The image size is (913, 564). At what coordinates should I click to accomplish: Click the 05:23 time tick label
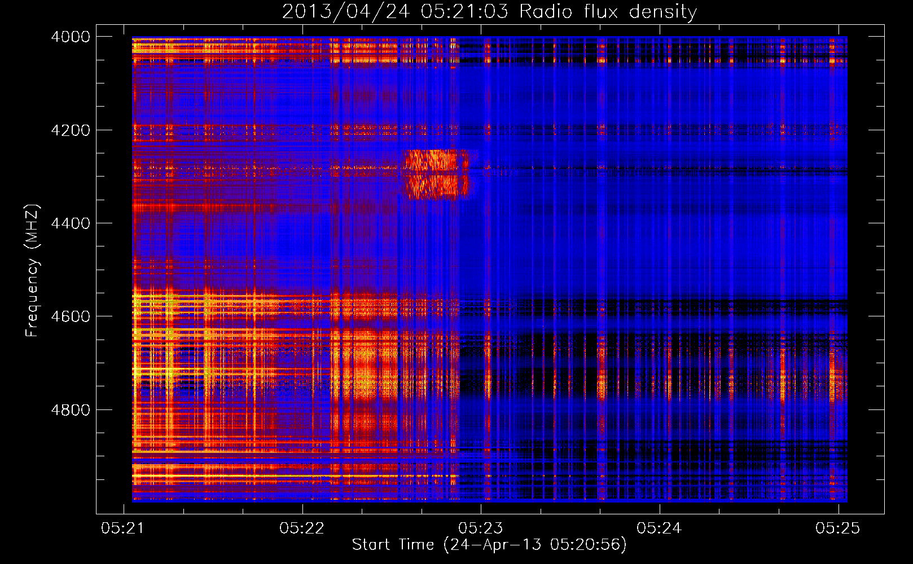click(481, 528)
